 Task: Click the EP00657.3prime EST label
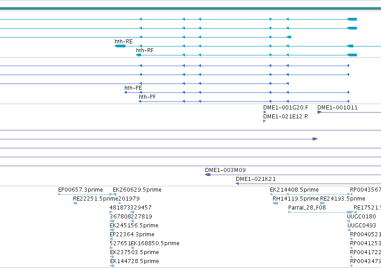pos(81,190)
